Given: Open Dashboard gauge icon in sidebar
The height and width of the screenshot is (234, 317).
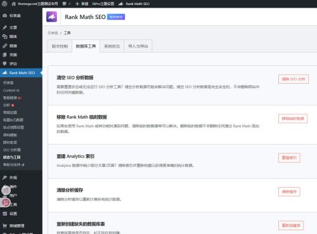Looking at the screenshot, I should point(4,15).
